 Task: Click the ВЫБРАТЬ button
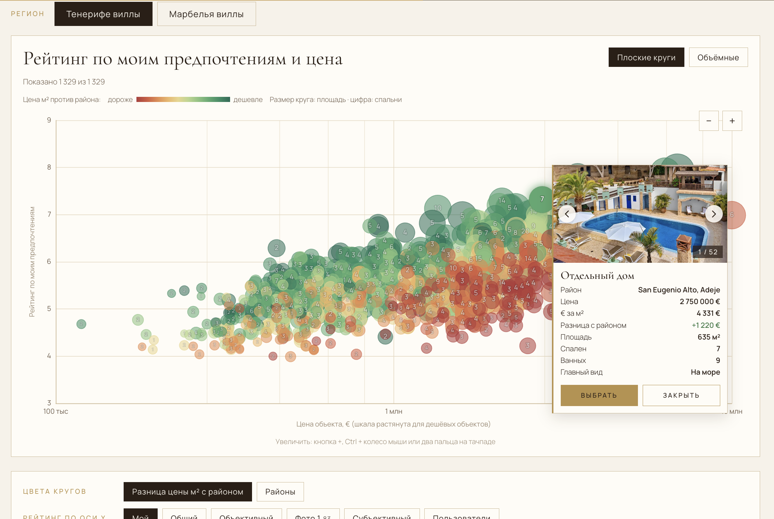(599, 395)
